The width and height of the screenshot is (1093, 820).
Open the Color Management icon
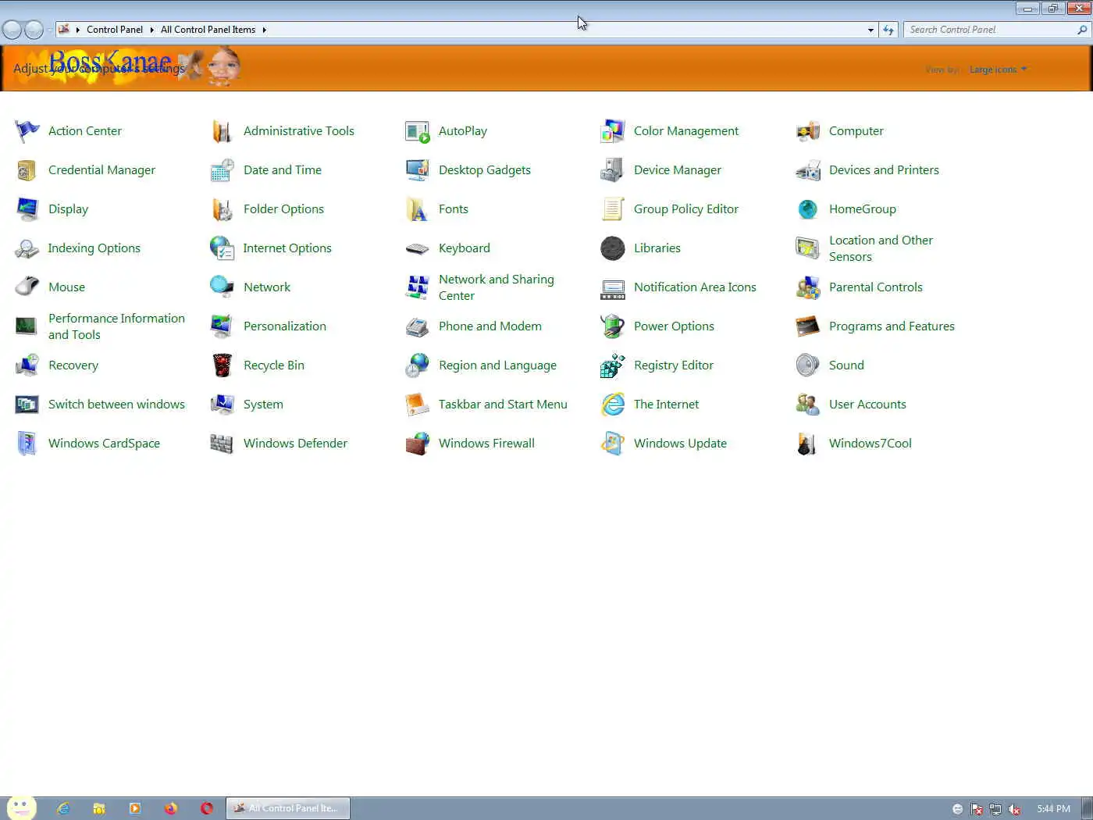point(613,131)
